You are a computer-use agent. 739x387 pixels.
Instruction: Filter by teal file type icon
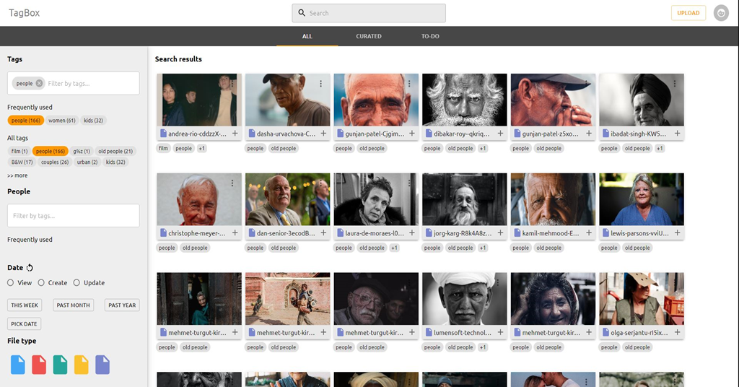(x=60, y=365)
